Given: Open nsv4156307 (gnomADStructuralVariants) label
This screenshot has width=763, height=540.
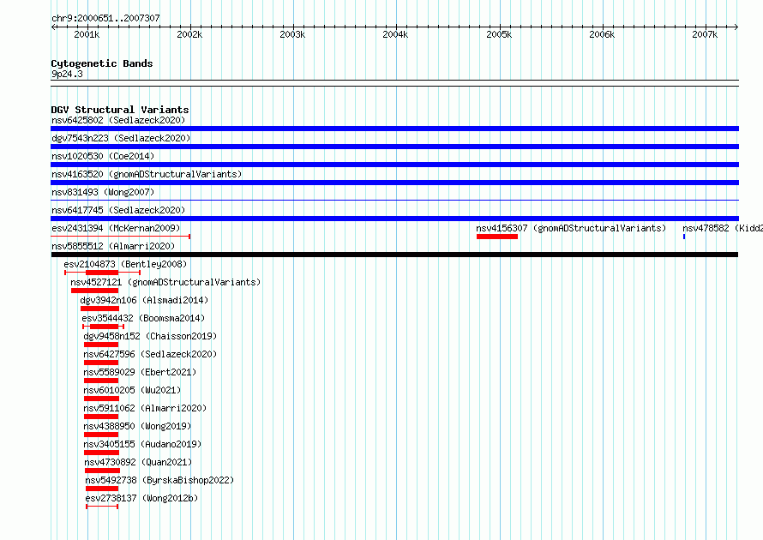Looking at the screenshot, I should click(571, 228).
